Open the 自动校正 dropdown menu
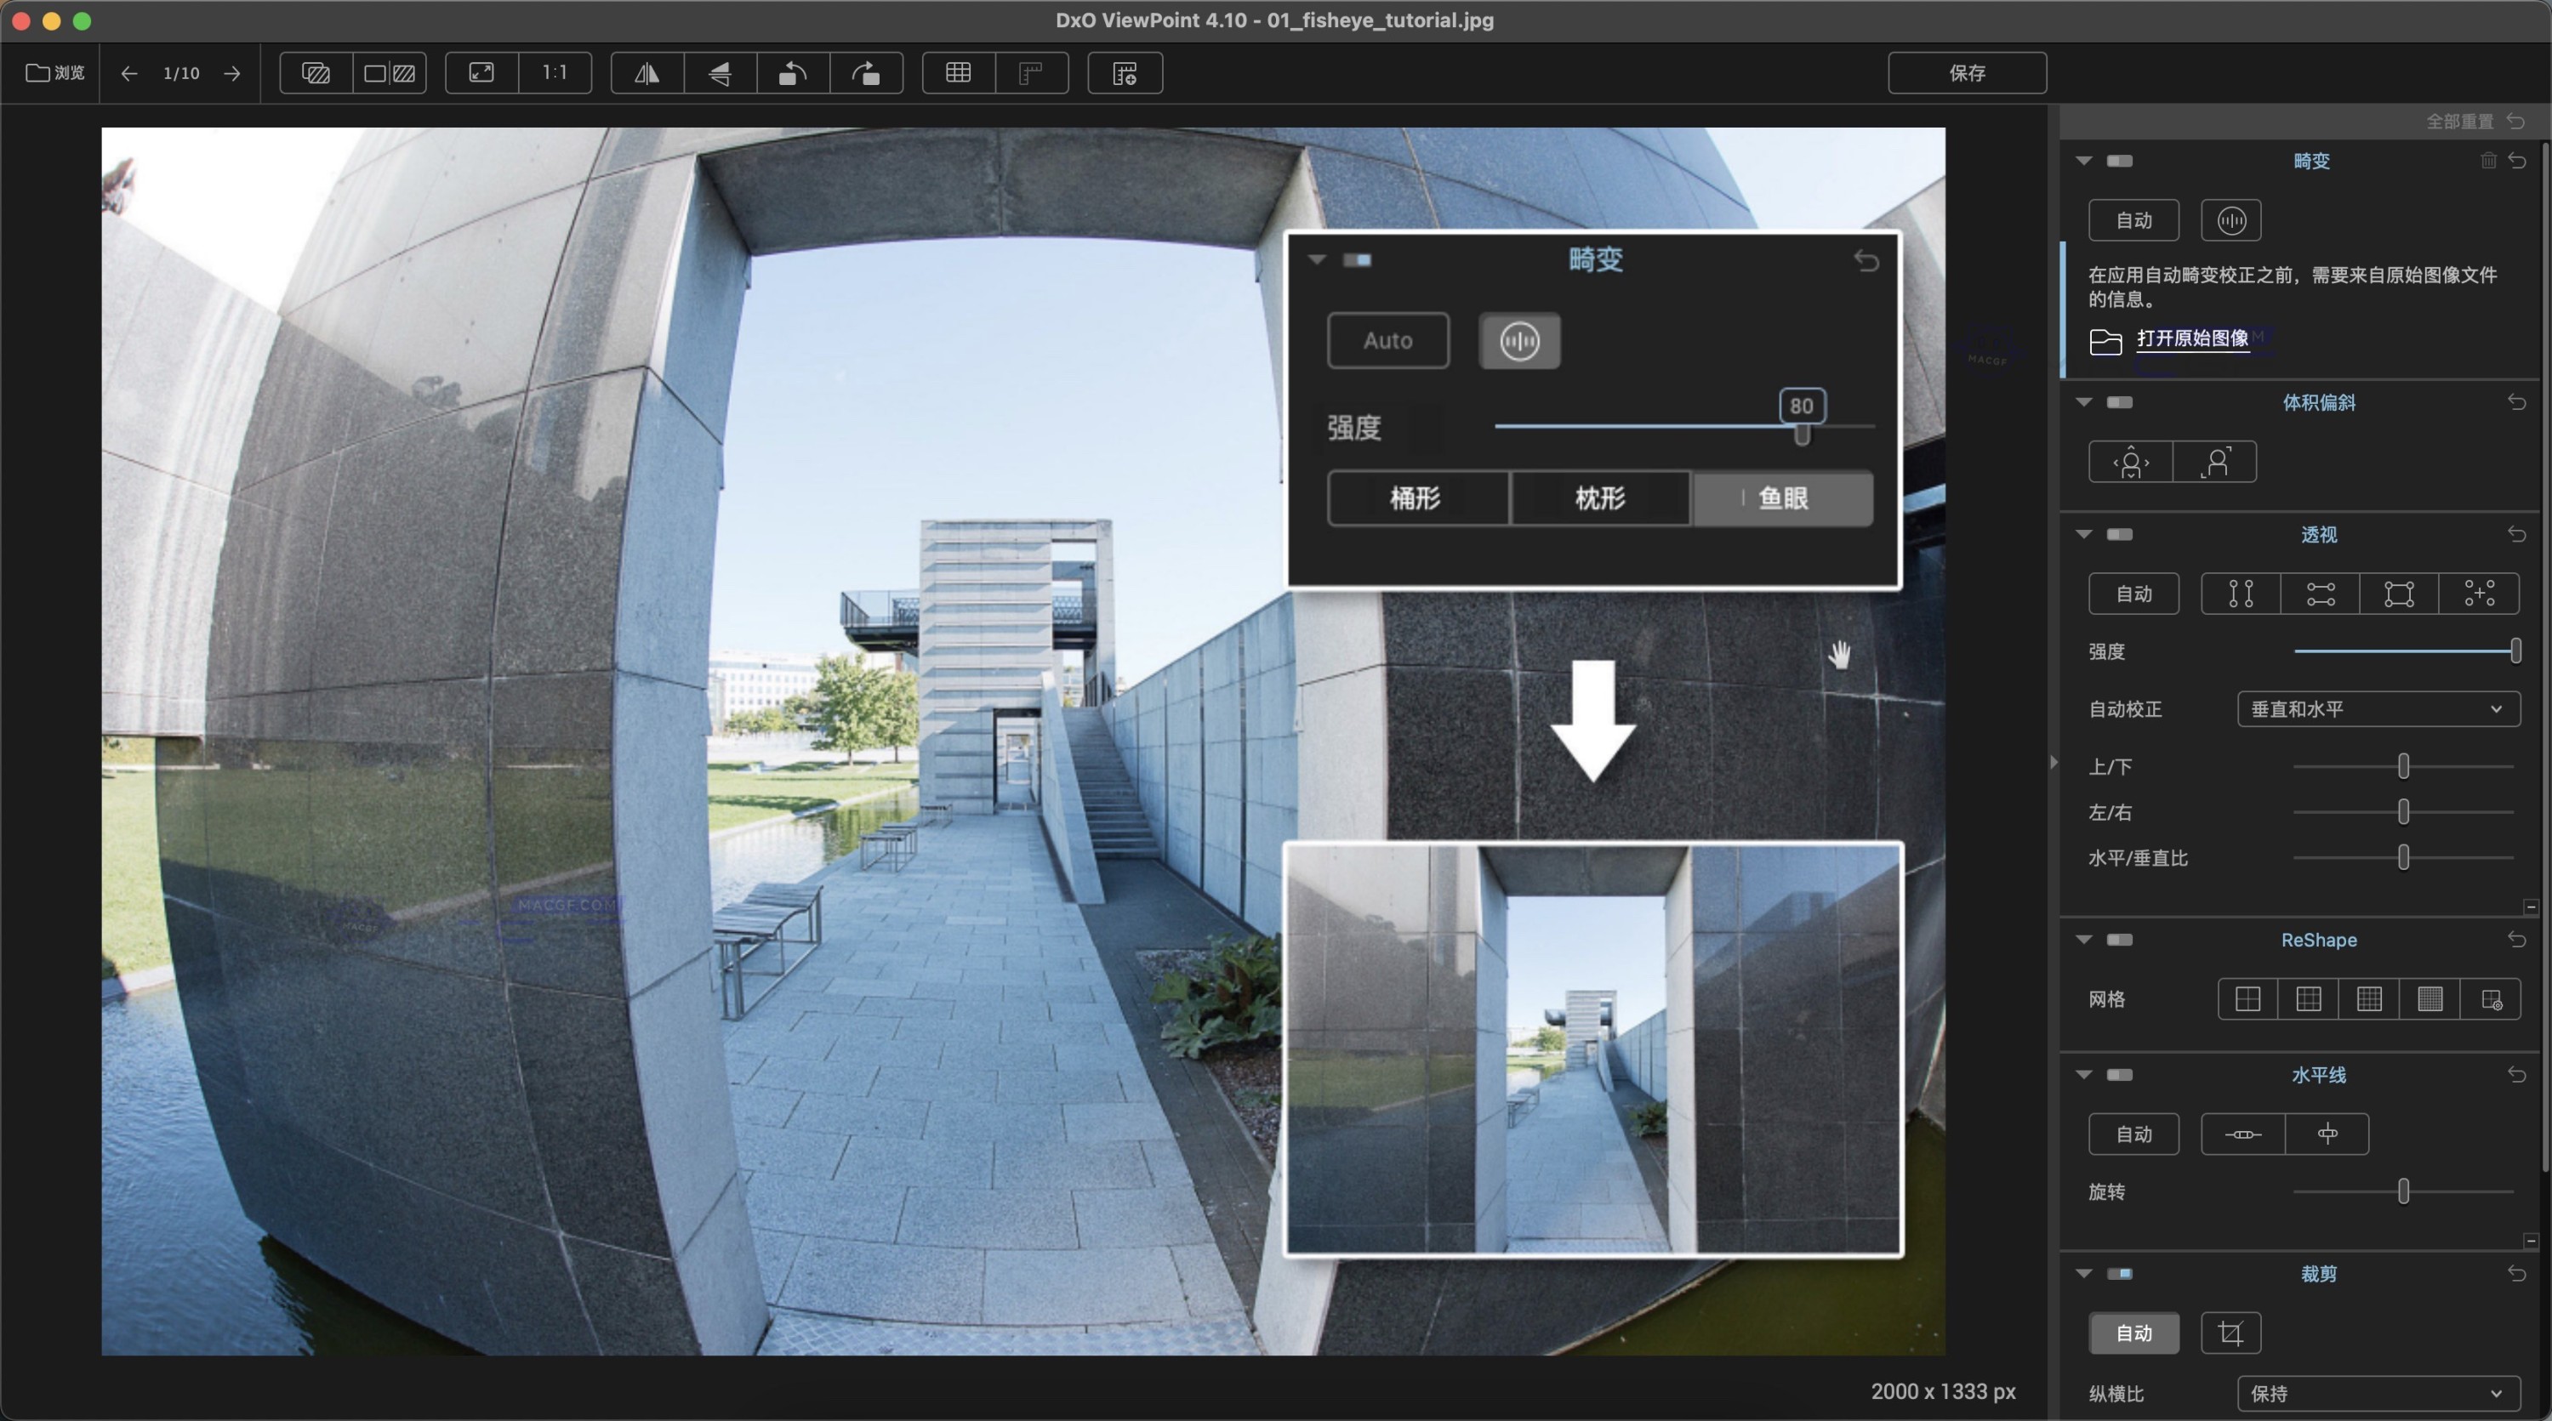The width and height of the screenshot is (2552, 1421). point(2378,709)
